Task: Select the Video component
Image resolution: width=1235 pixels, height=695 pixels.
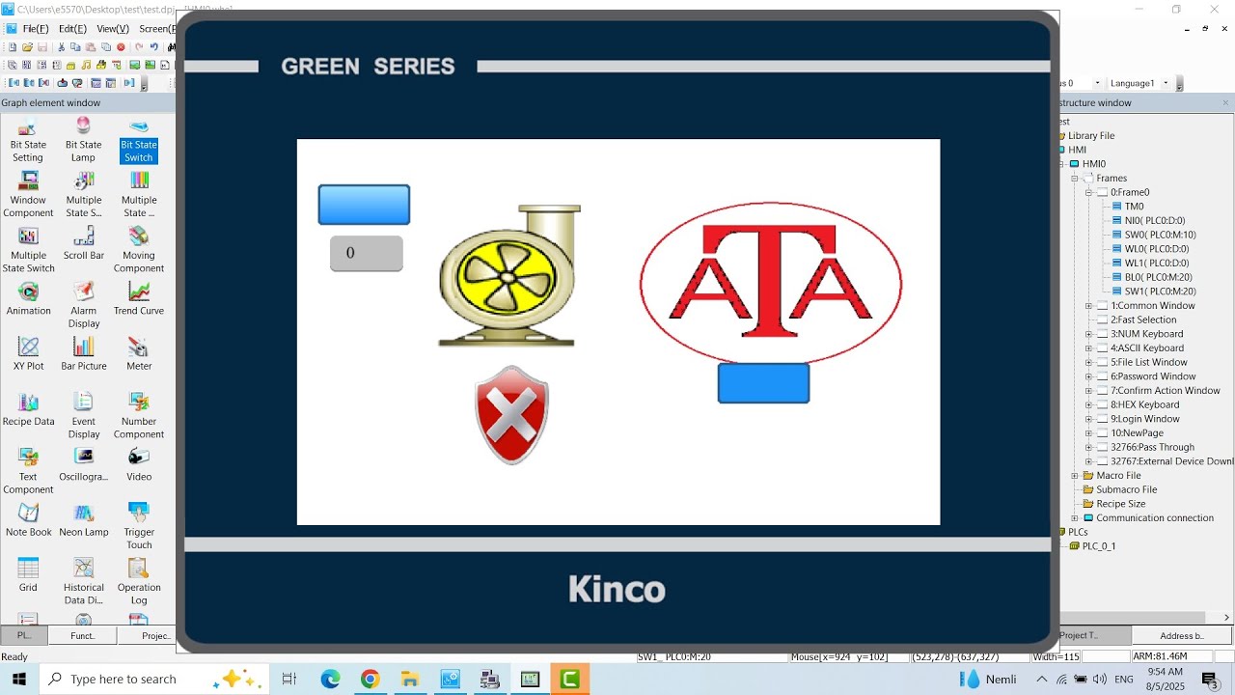Action: click(139, 464)
